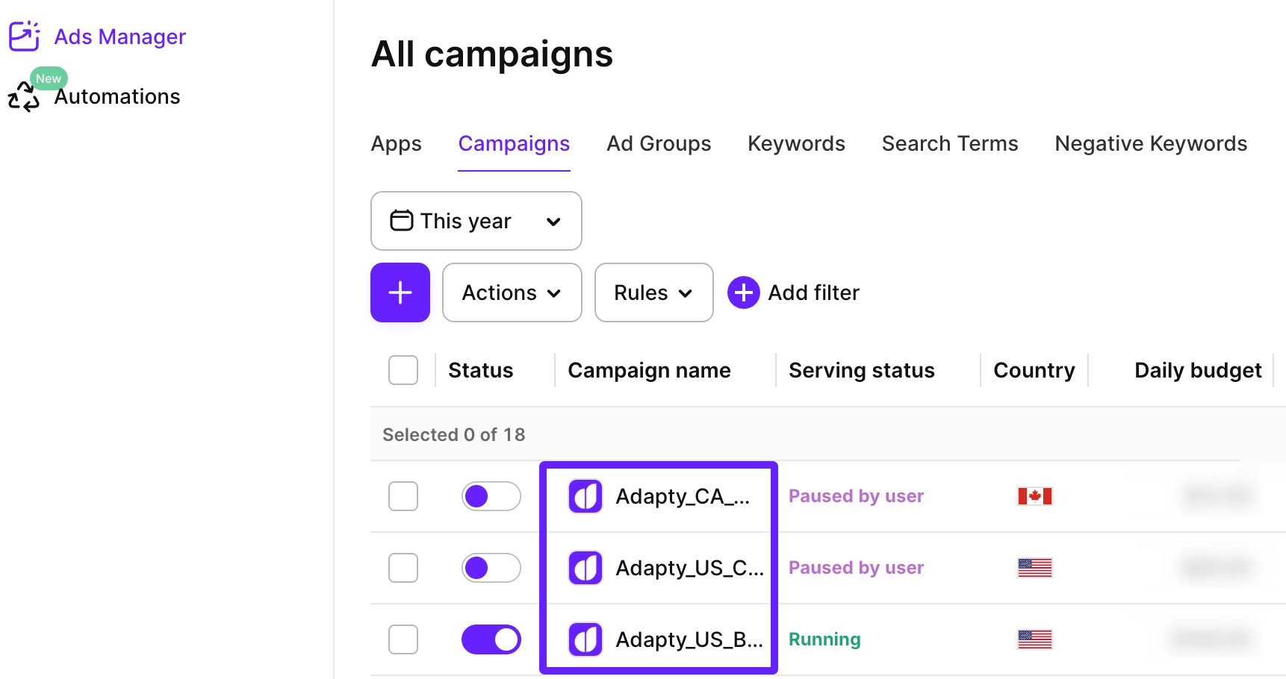Viewport: 1286px width, 679px height.
Task: Click the purple plus button to create a campaign
Action: (400, 292)
